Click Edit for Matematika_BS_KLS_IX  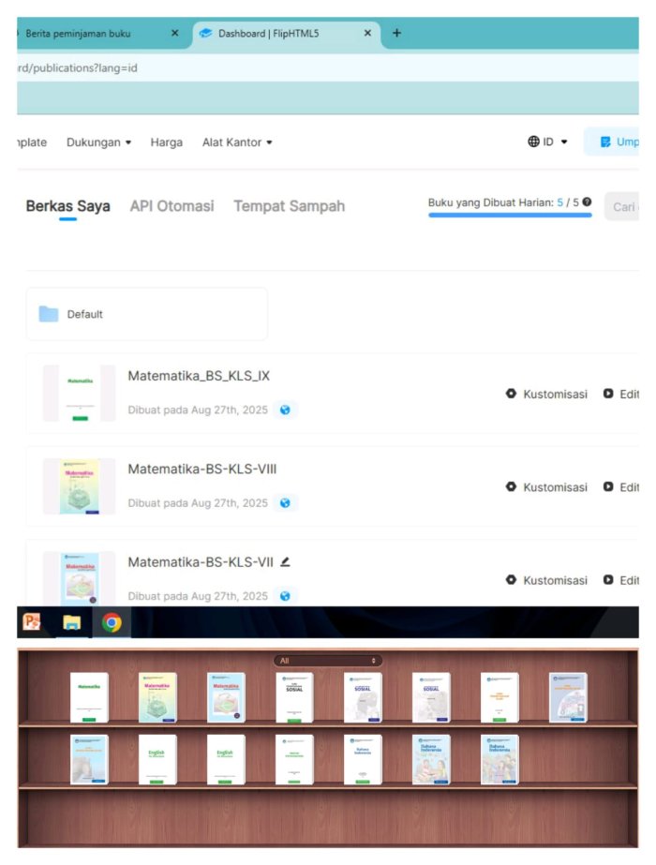pyautogui.click(x=621, y=394)
